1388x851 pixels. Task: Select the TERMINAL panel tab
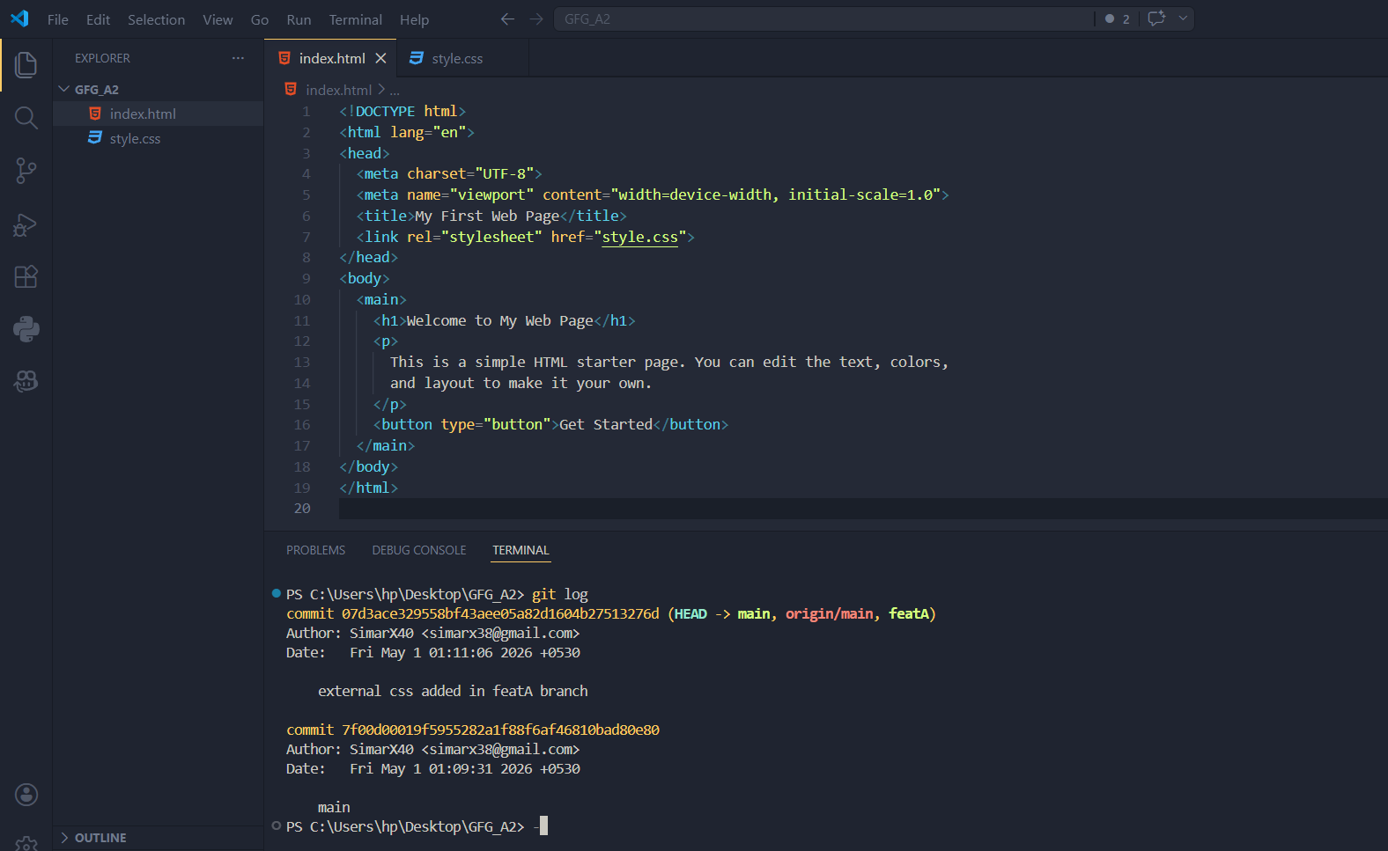pos(520,550)
